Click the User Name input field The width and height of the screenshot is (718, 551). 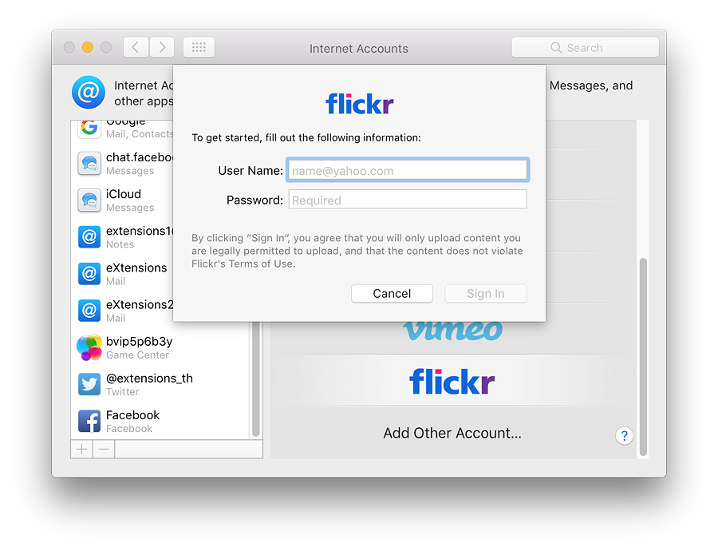pyautogui.click(x=408, y=170)
